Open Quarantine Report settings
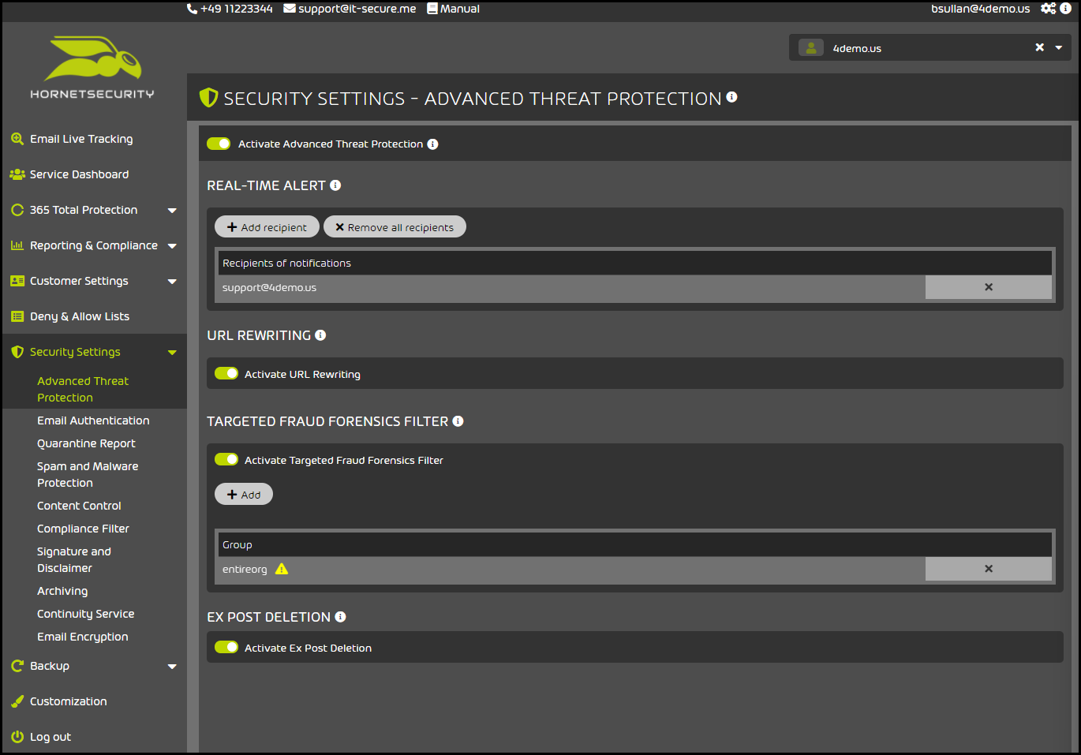The image size is (1081, 755). click(x=86, y=443)
